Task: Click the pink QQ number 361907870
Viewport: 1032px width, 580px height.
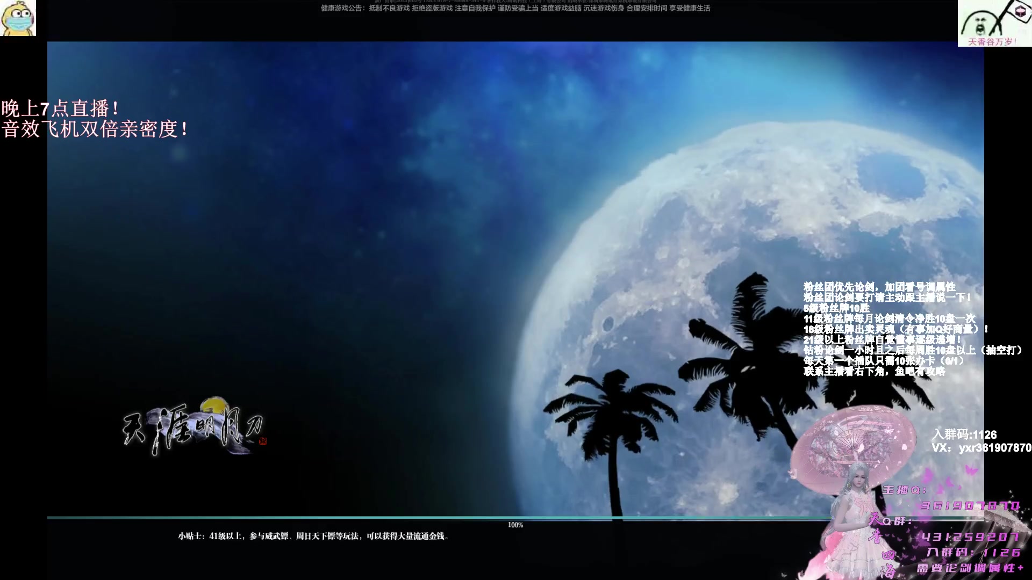Action: coord(970,506)
